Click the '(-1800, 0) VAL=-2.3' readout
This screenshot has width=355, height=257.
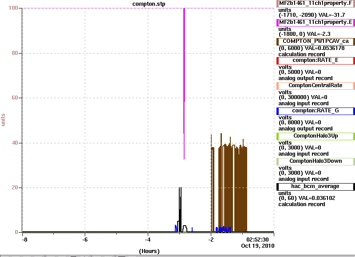click(304, 34)
